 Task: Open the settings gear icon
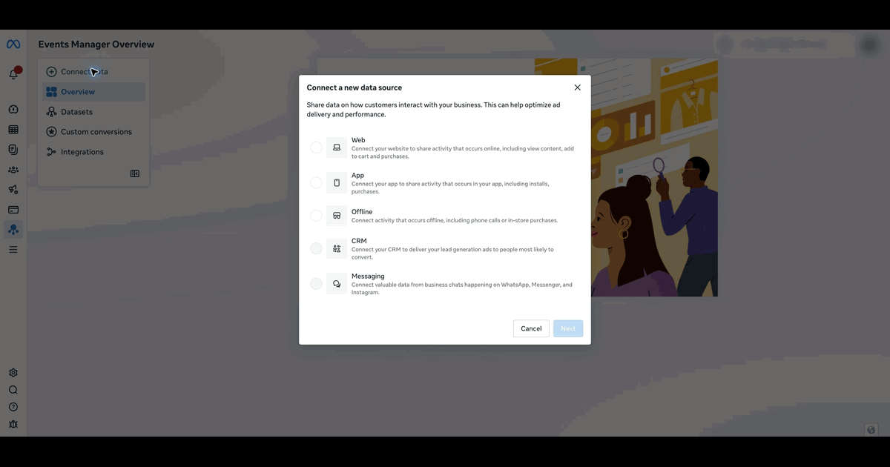coord(13,373)
